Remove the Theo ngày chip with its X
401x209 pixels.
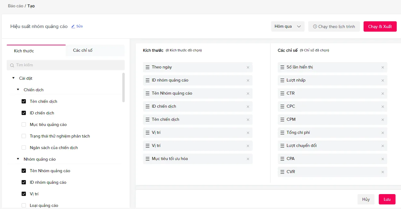(x=248, y=68)
